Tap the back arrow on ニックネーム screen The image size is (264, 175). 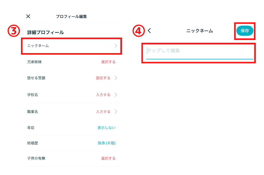(x=149, y=31)
